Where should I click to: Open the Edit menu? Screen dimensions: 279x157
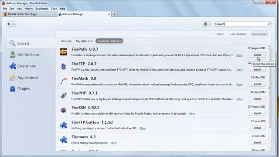(x=12, y=9)
